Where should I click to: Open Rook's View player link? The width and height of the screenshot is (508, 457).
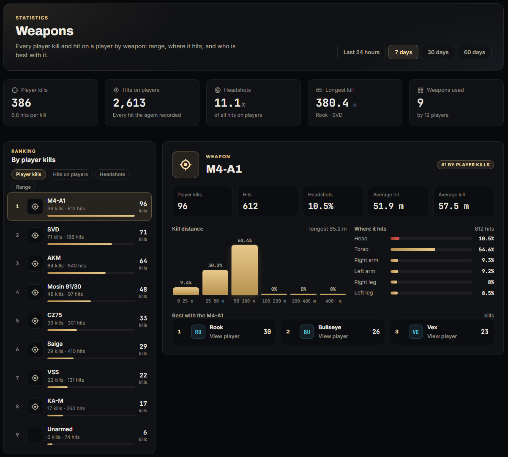224,336
